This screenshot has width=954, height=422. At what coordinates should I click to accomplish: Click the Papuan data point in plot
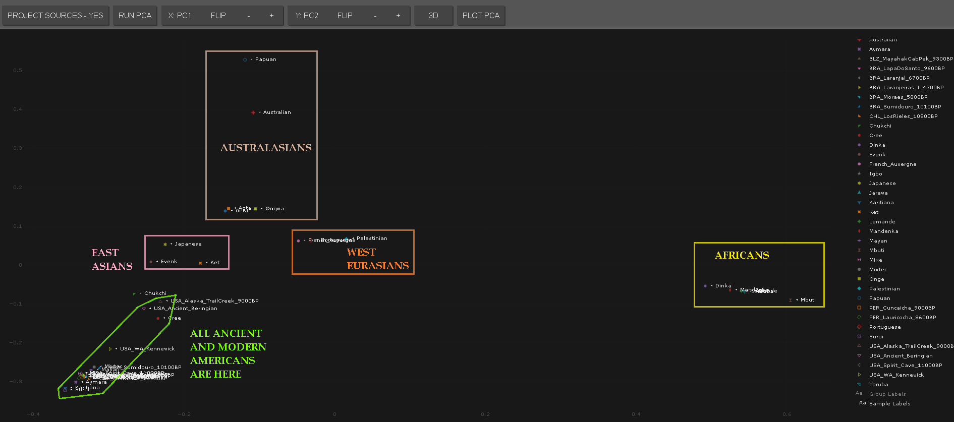click(245, 59)
